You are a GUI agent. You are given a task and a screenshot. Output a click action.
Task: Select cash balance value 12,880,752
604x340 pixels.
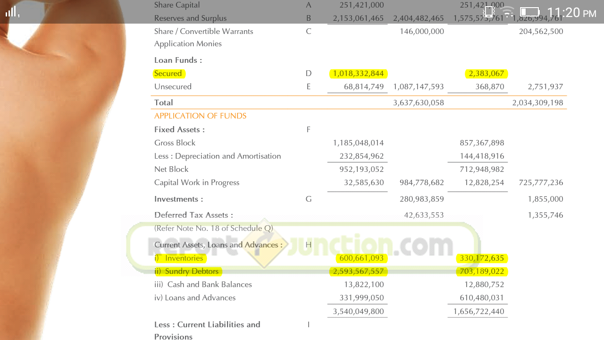click(484, 285)
